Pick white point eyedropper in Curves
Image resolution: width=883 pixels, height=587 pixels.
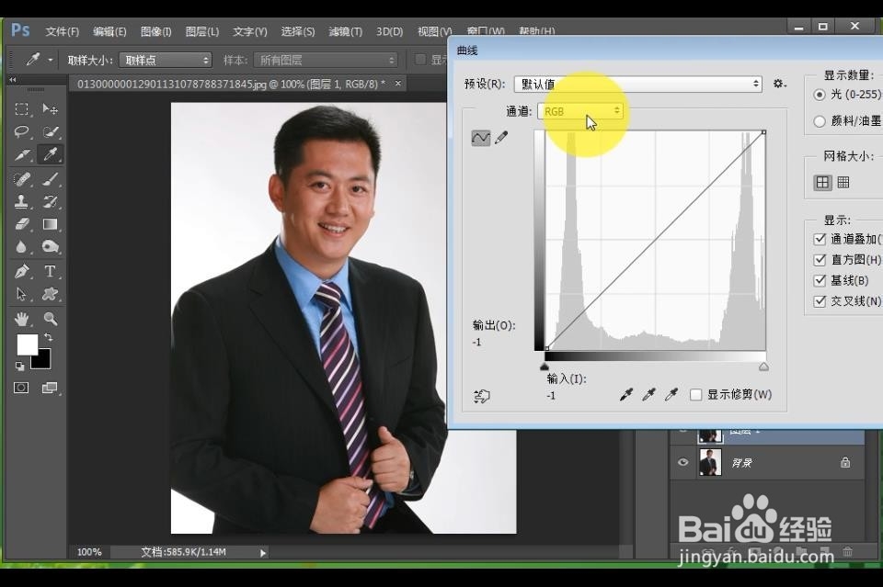(671, 395)
